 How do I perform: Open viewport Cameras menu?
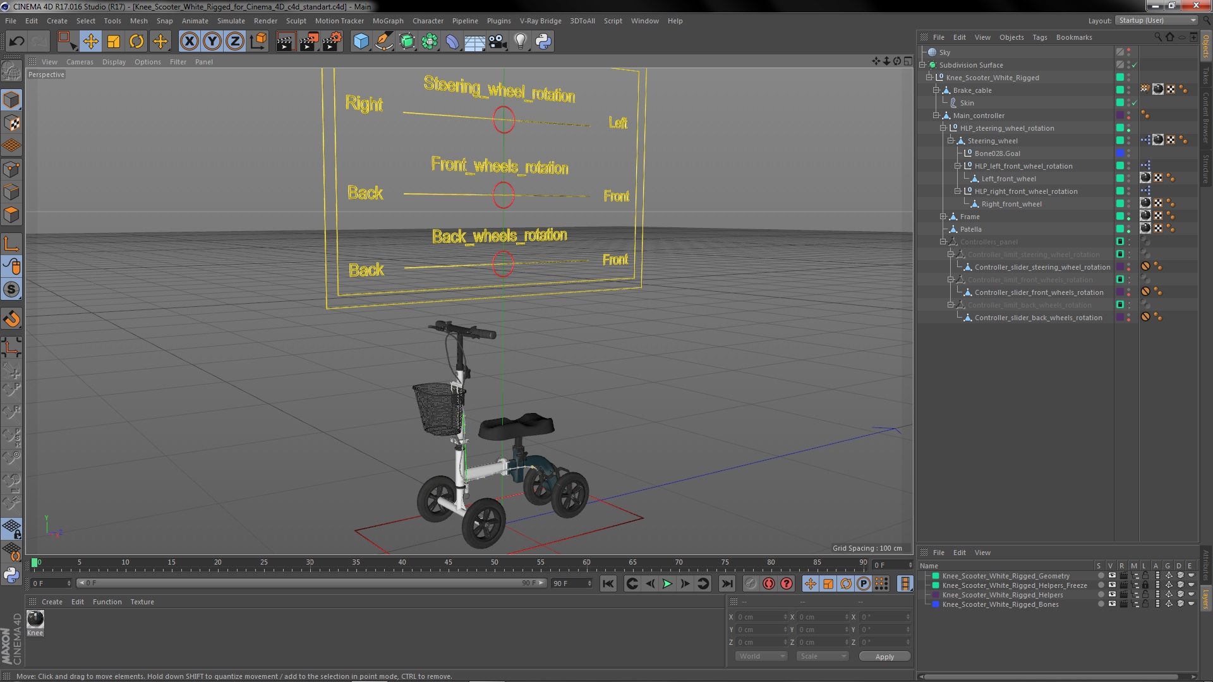tap(80, 62)
